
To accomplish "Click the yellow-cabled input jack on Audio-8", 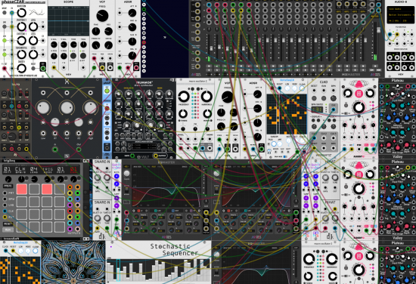I will [x=397, y=35].
